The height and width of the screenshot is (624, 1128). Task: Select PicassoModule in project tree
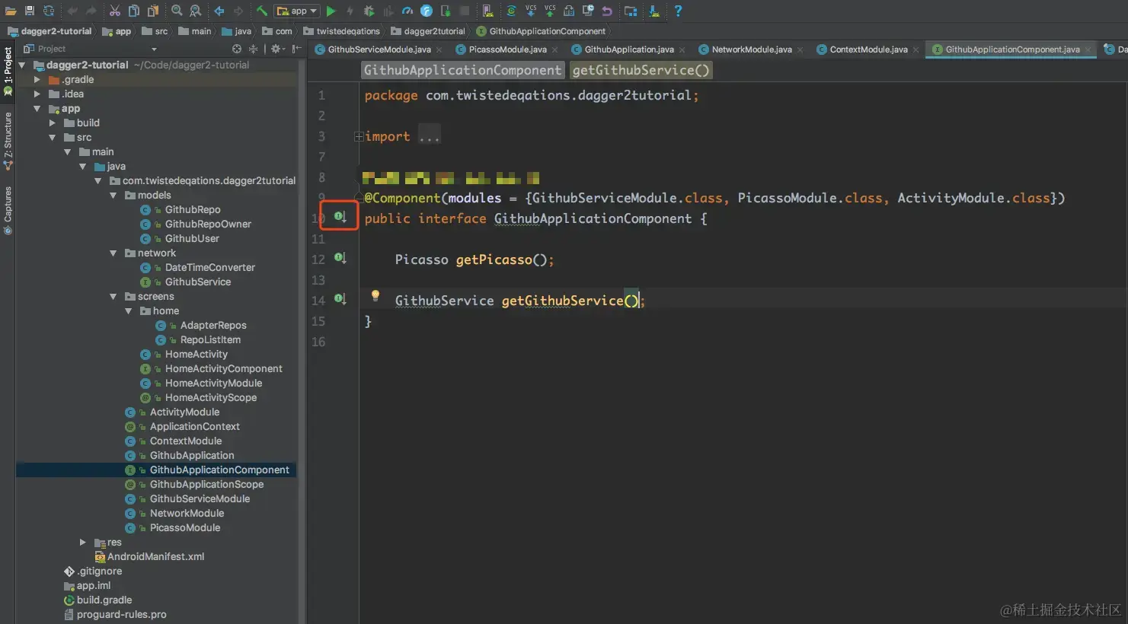pyautogui.click(x=185, y=527)
